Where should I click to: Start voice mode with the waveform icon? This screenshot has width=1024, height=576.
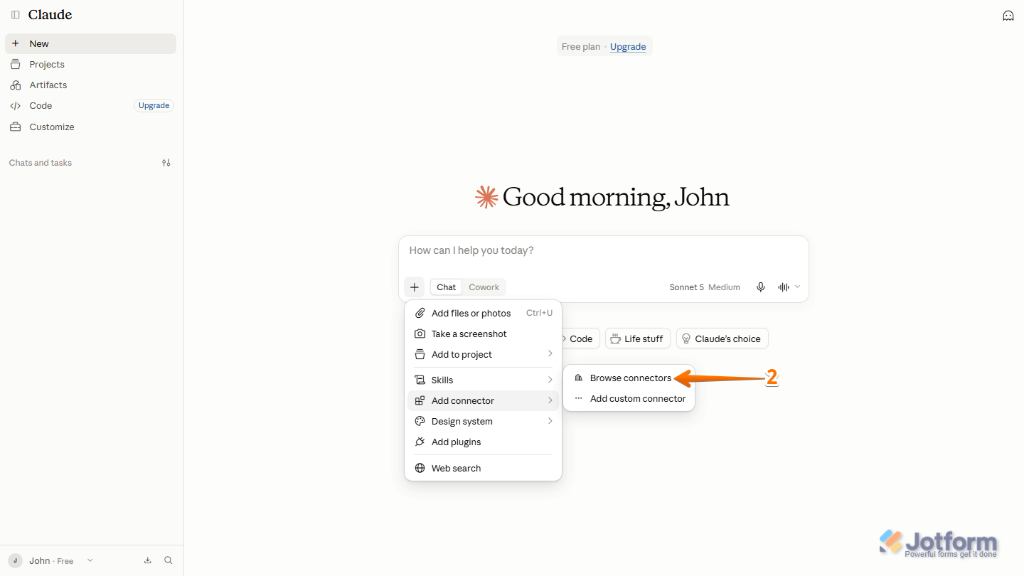[x=784, y=287]
